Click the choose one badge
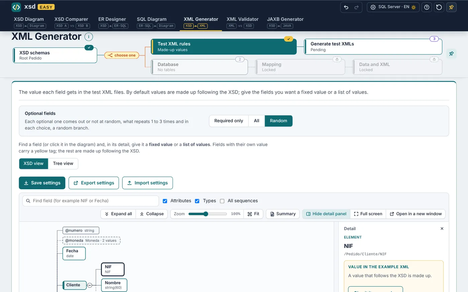468x292 pixels. click(122, 55)
